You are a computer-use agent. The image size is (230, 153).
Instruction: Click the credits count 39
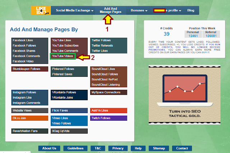(x=166, y=34)
